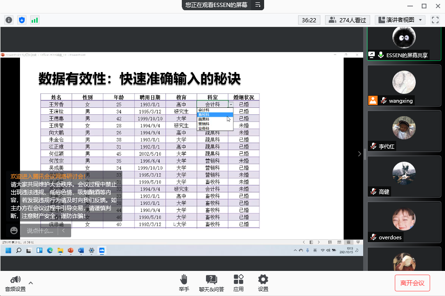Expand audio options arrow beside 音频设置
Screen dimensions: 445x296
(31, 283)
